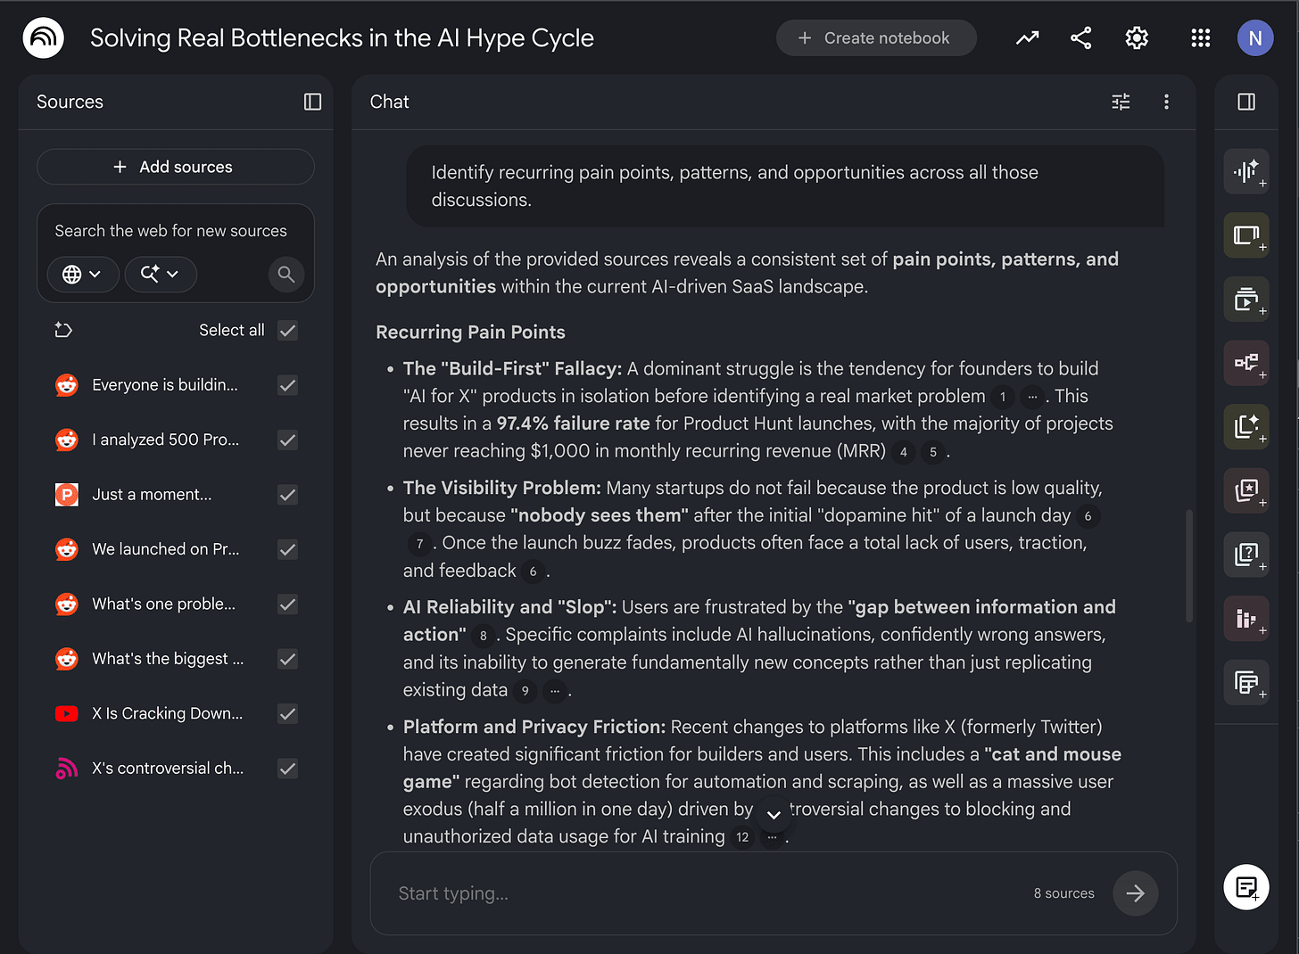
Task: Open the analytics trending-arrow icon
Action: 1027,37
